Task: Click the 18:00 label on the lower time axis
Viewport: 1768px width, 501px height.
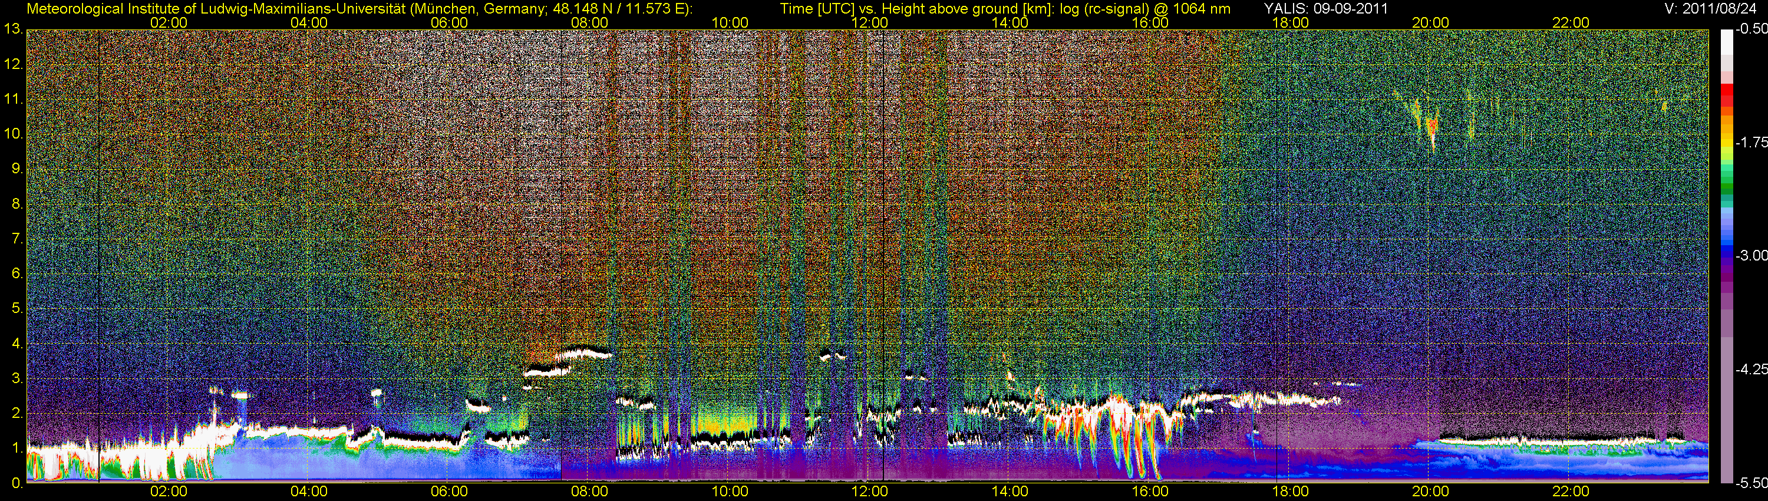Action: point(1290,492)
